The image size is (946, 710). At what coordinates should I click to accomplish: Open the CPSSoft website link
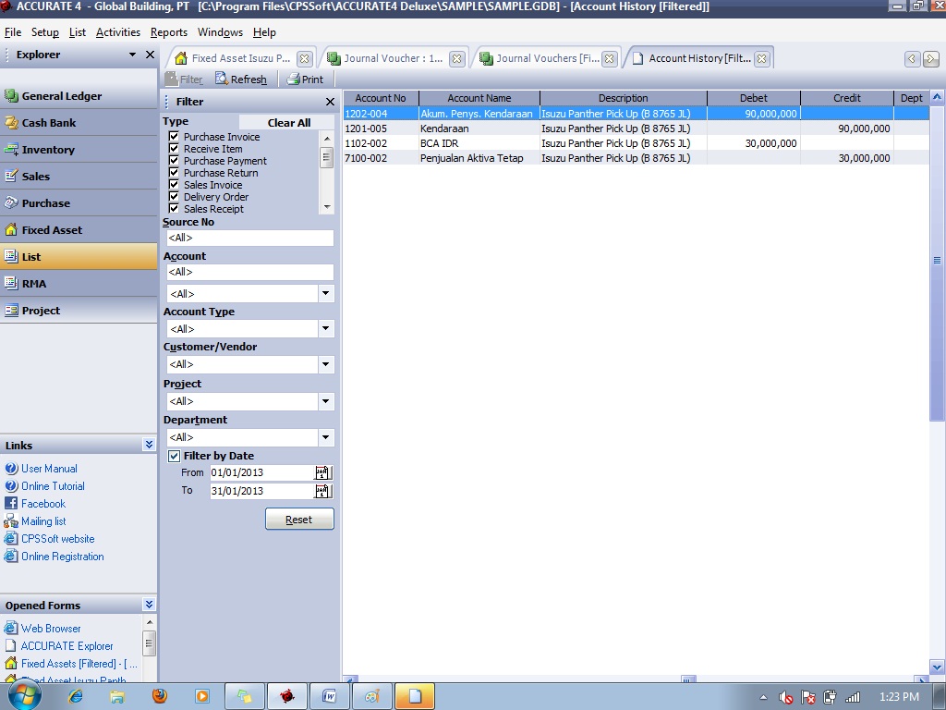[58, 539]
